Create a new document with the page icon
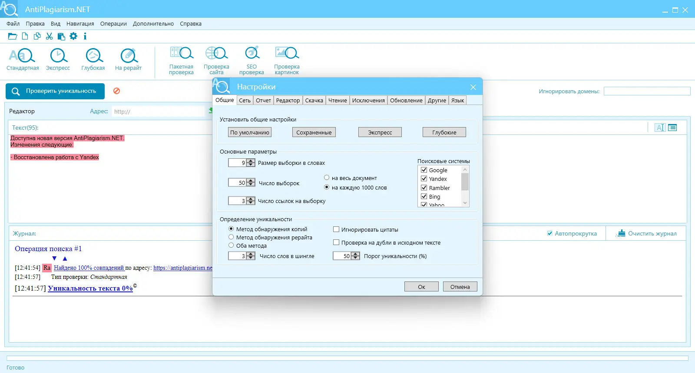Image resolution: width=695 pixels, height=373 pixels. tap(25, 36)
